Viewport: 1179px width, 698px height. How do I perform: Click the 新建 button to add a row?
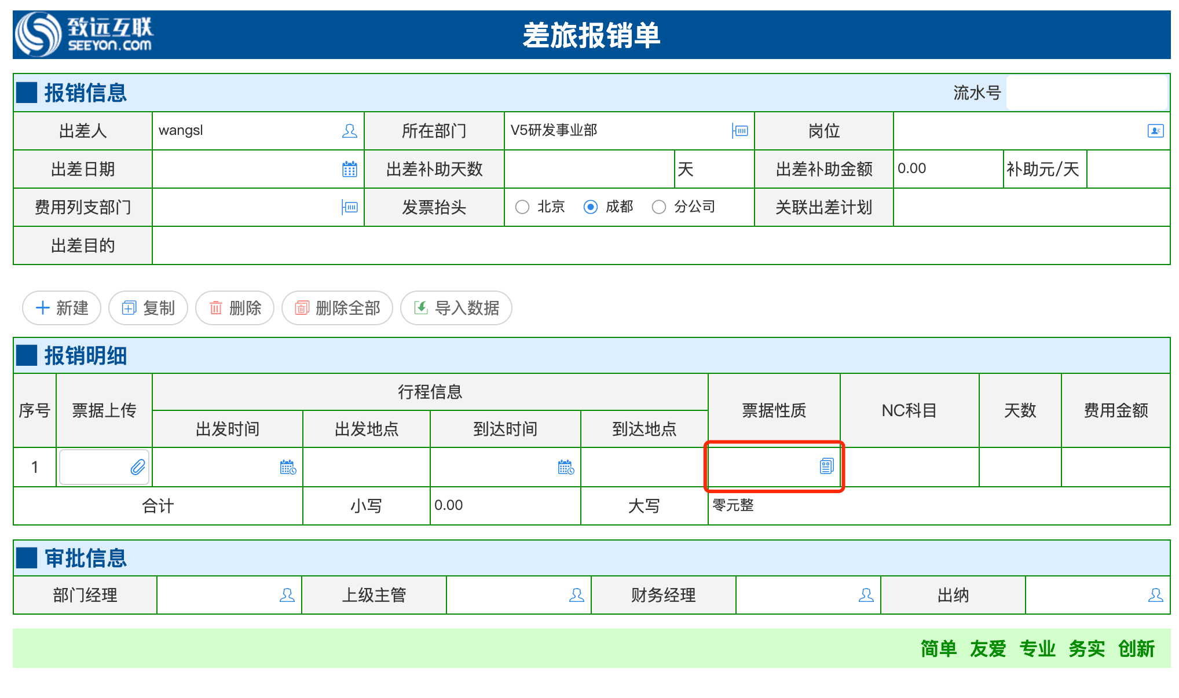tap(62, 308)
